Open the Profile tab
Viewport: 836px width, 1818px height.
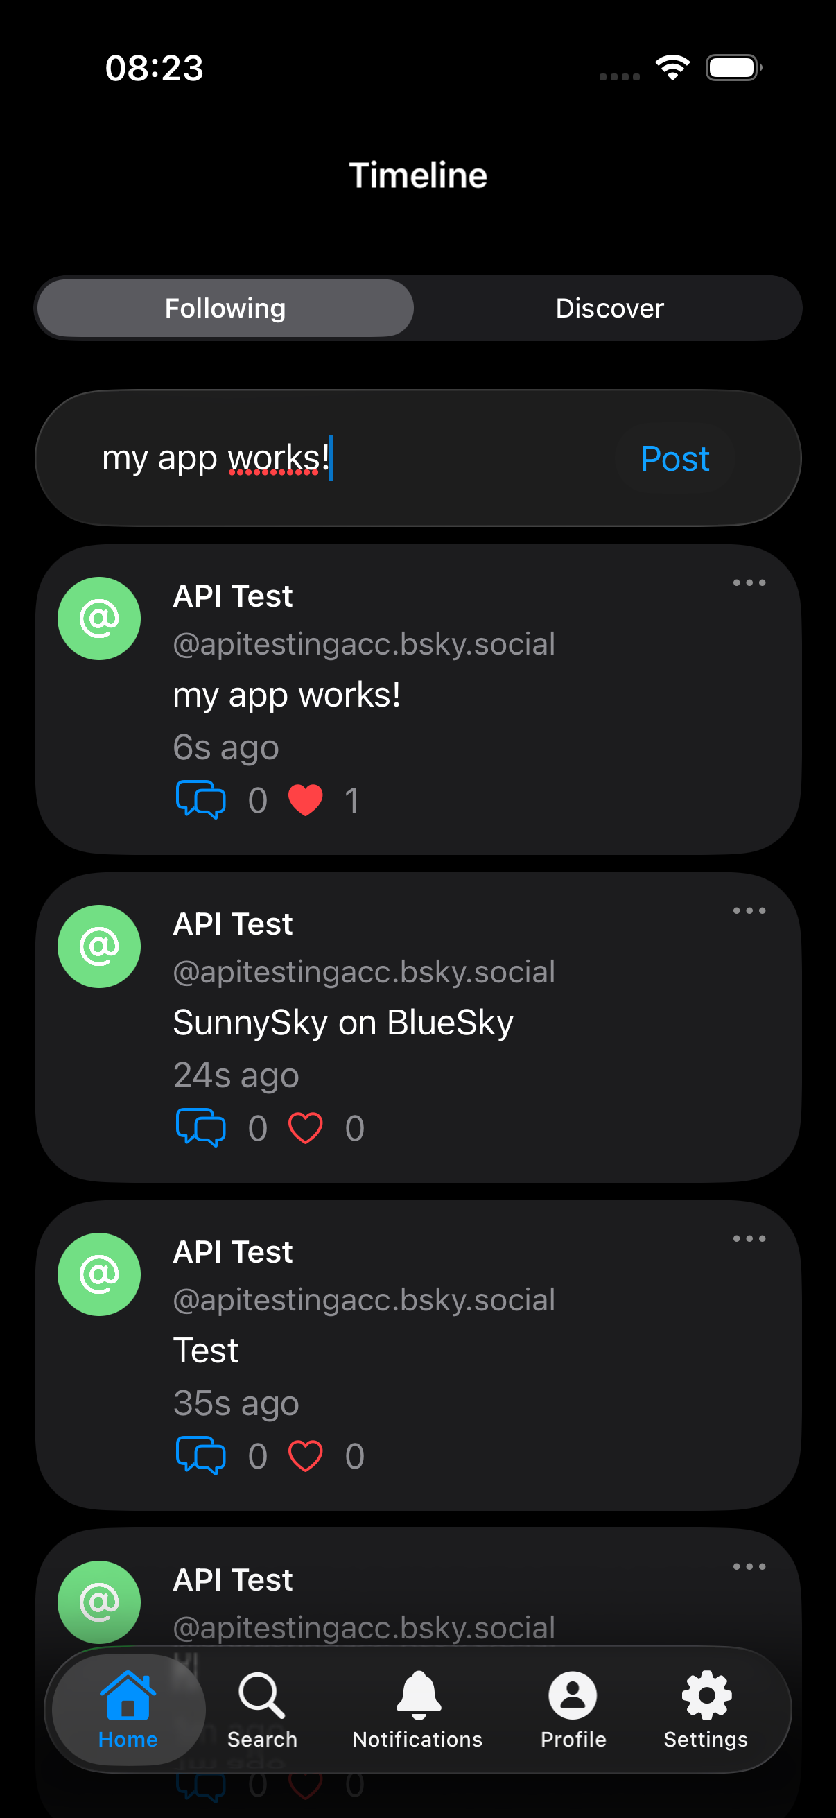point(573,1708)
